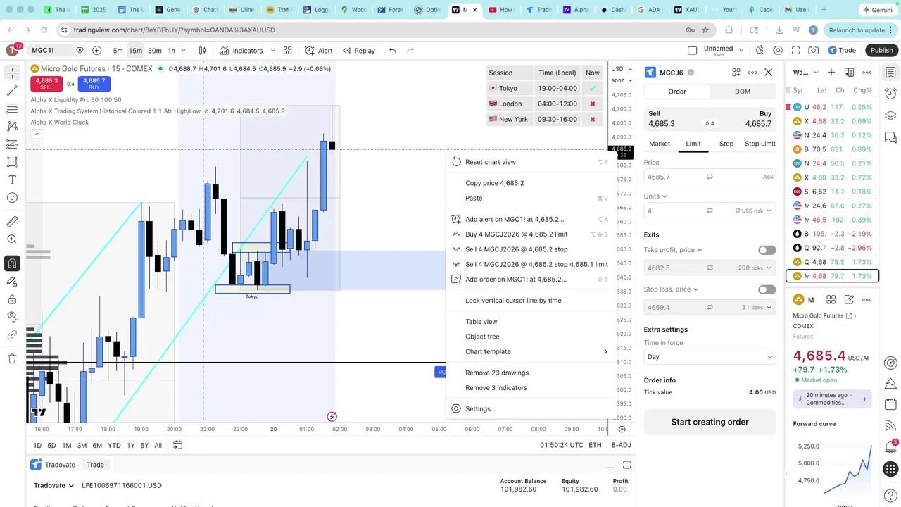Open order panel settings grid icon
Viewport: 901px width, 507px height.
(736, 72)
